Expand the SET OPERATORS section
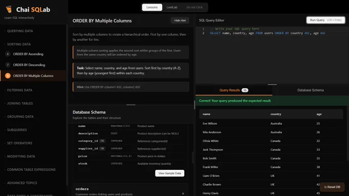The image size is (349, 196). coord(20,143)
